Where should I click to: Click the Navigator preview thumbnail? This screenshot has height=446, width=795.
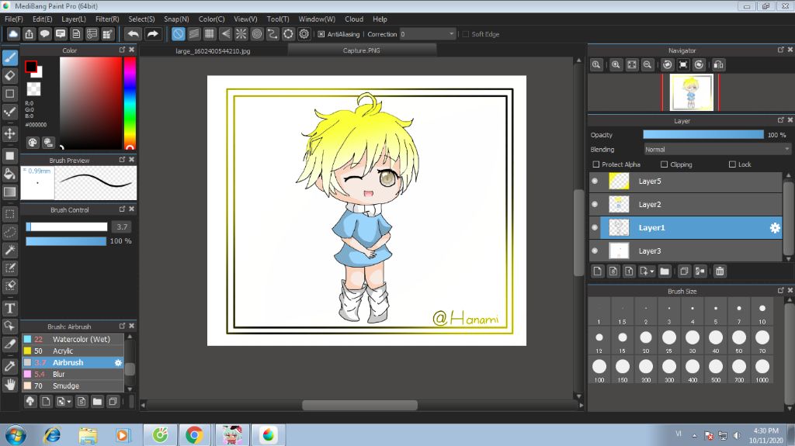(691, 92)
